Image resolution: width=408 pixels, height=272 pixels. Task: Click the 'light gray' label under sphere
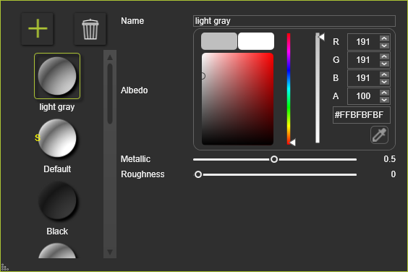(57, 107)
